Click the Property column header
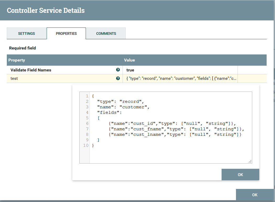The height and width of the screenshot is (202, 275). coord(17,60)
